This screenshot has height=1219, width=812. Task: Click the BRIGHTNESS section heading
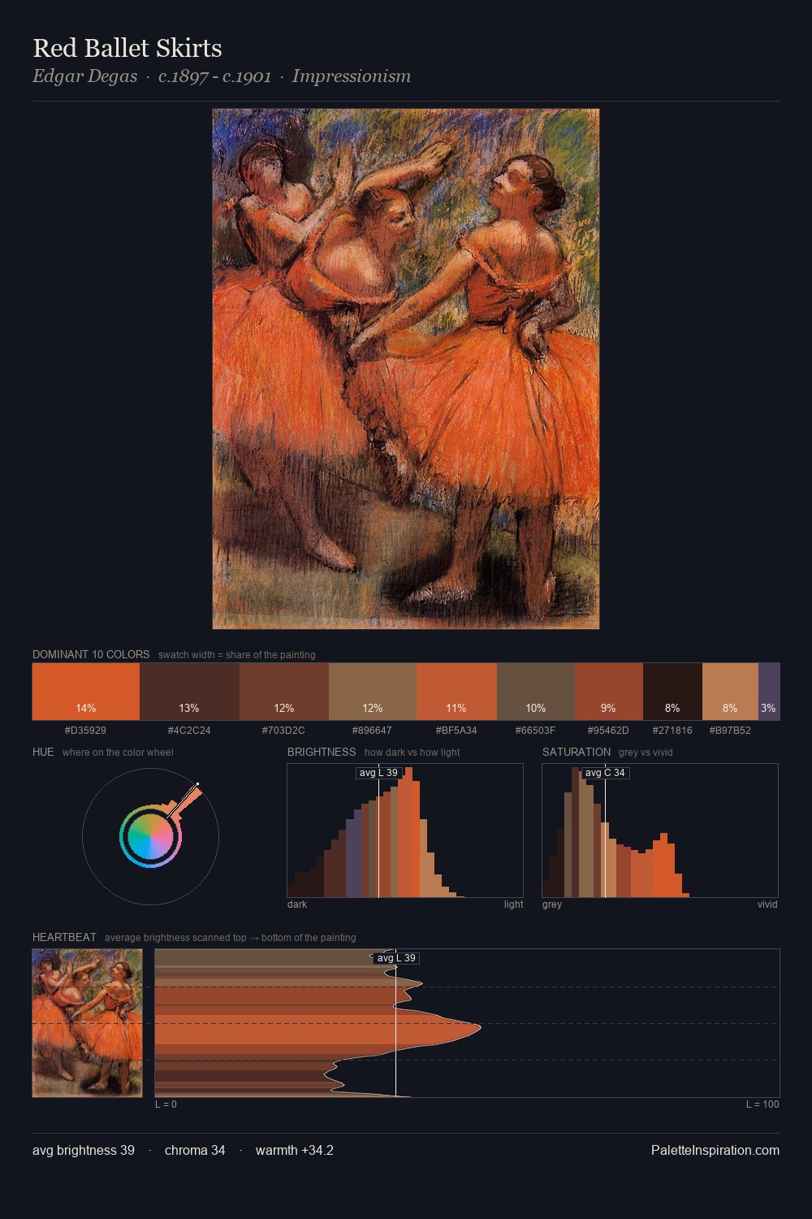click(322, 752)
